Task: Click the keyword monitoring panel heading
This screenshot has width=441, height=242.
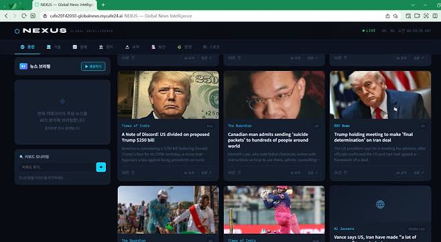Action: click(34, 157)
